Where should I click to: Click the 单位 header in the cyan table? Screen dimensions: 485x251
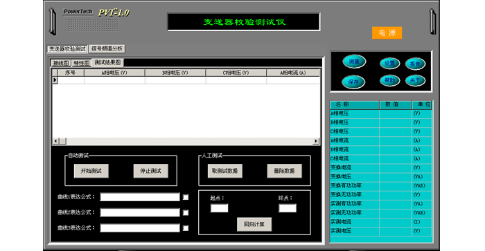pyautogui.click(x=421, y=104)
